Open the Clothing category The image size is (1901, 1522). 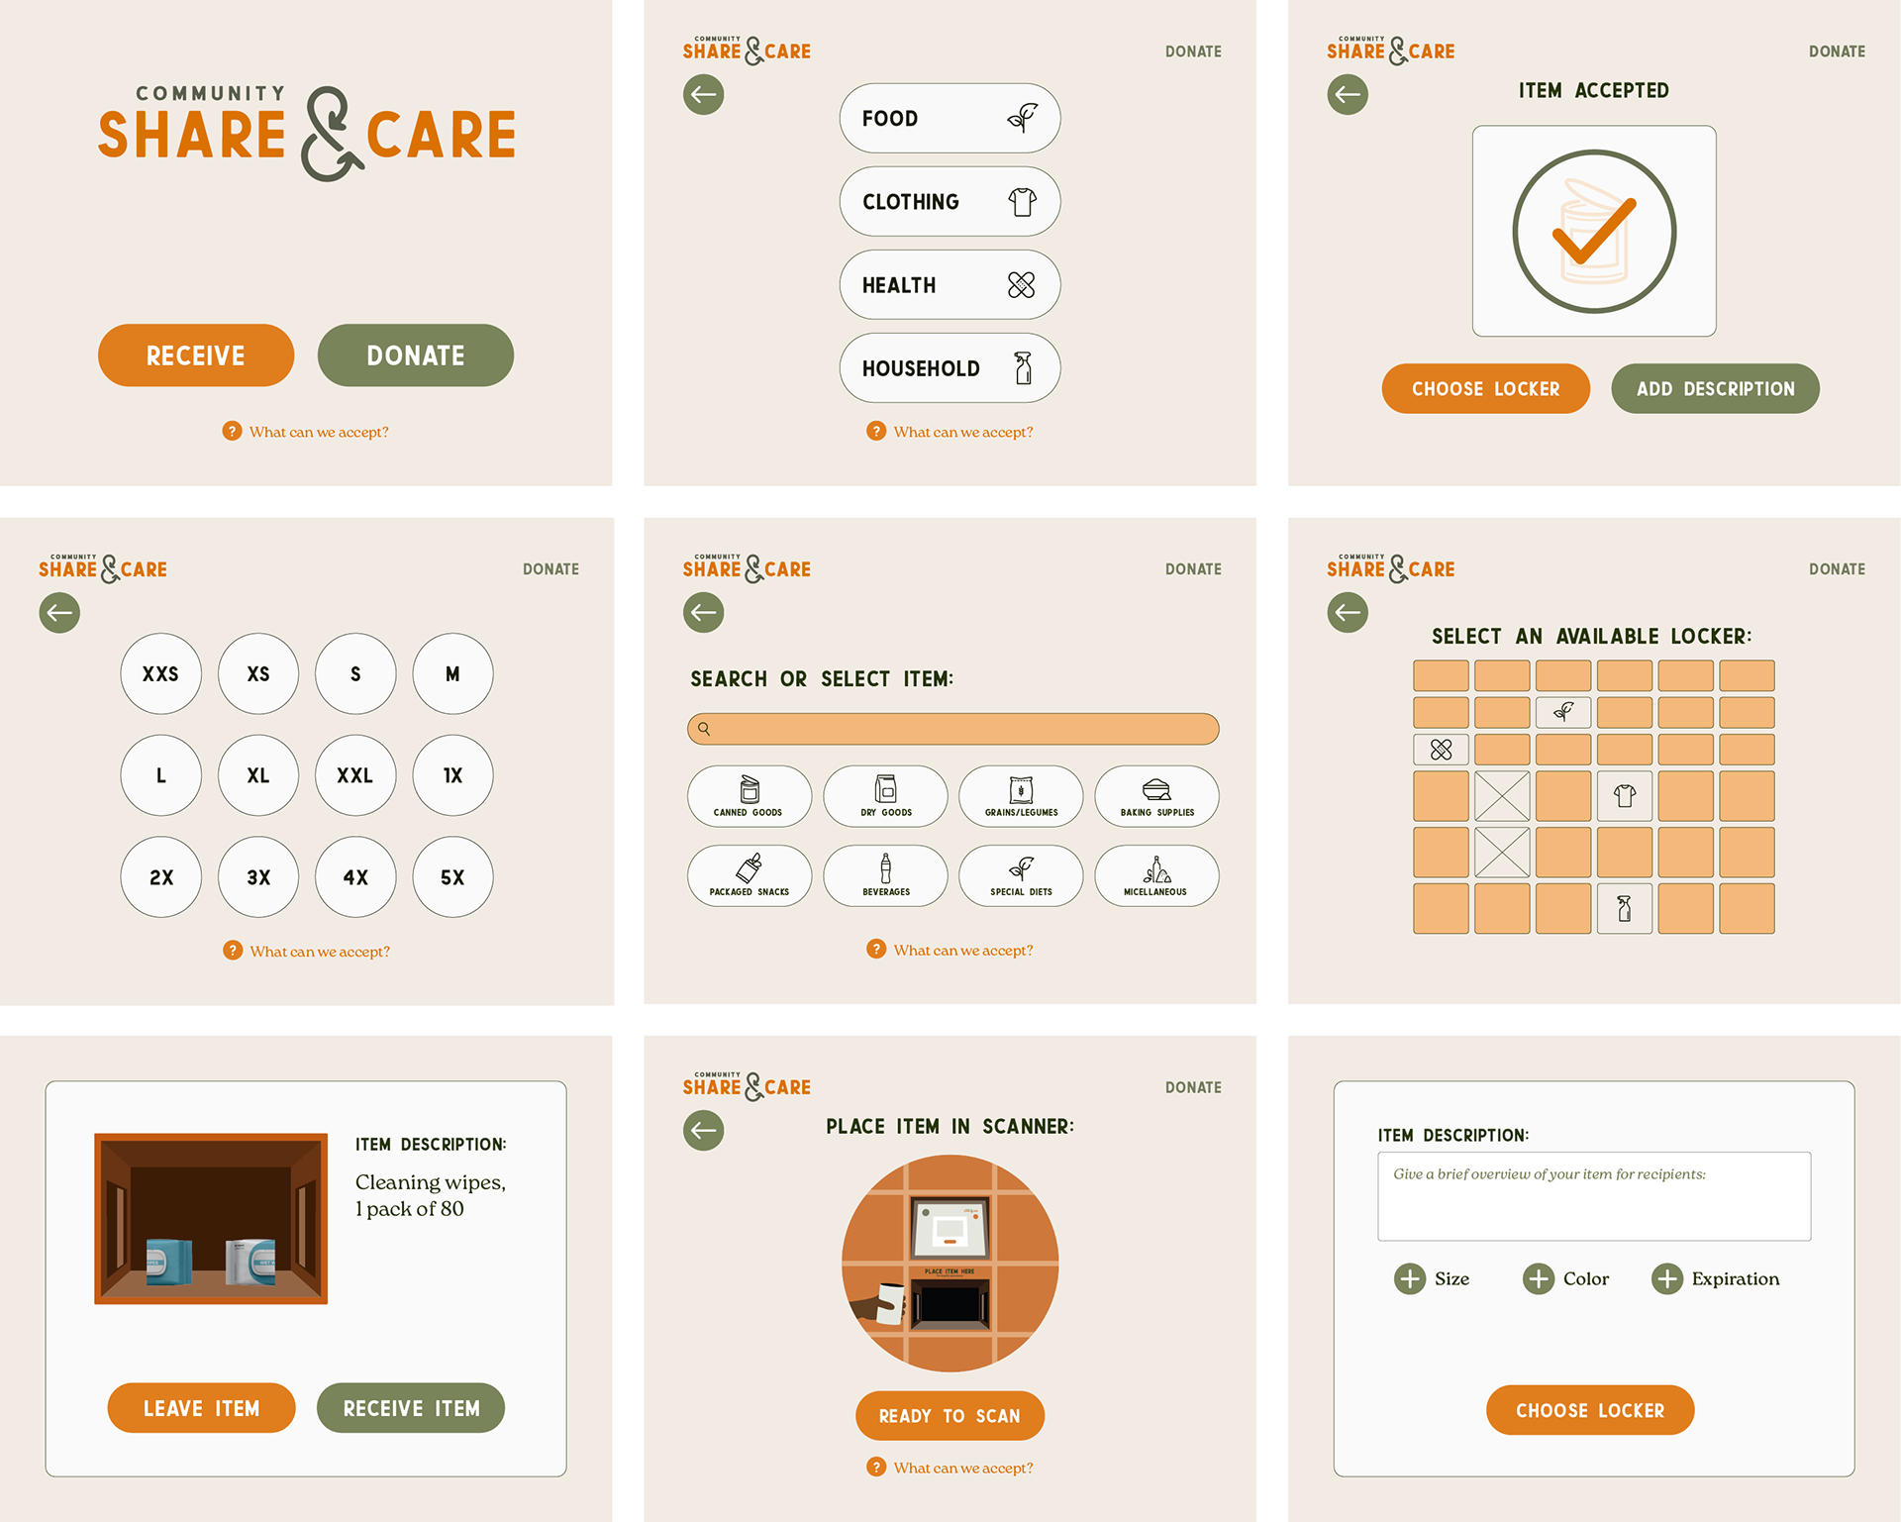950,201
